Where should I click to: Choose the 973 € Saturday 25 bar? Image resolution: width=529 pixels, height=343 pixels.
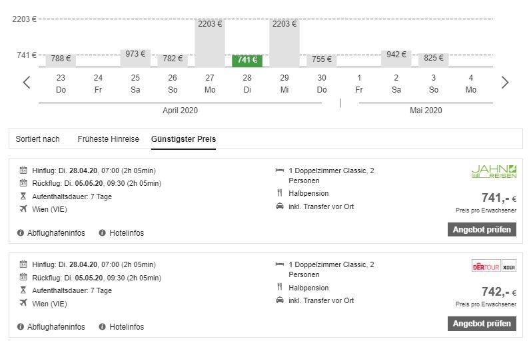135,57
